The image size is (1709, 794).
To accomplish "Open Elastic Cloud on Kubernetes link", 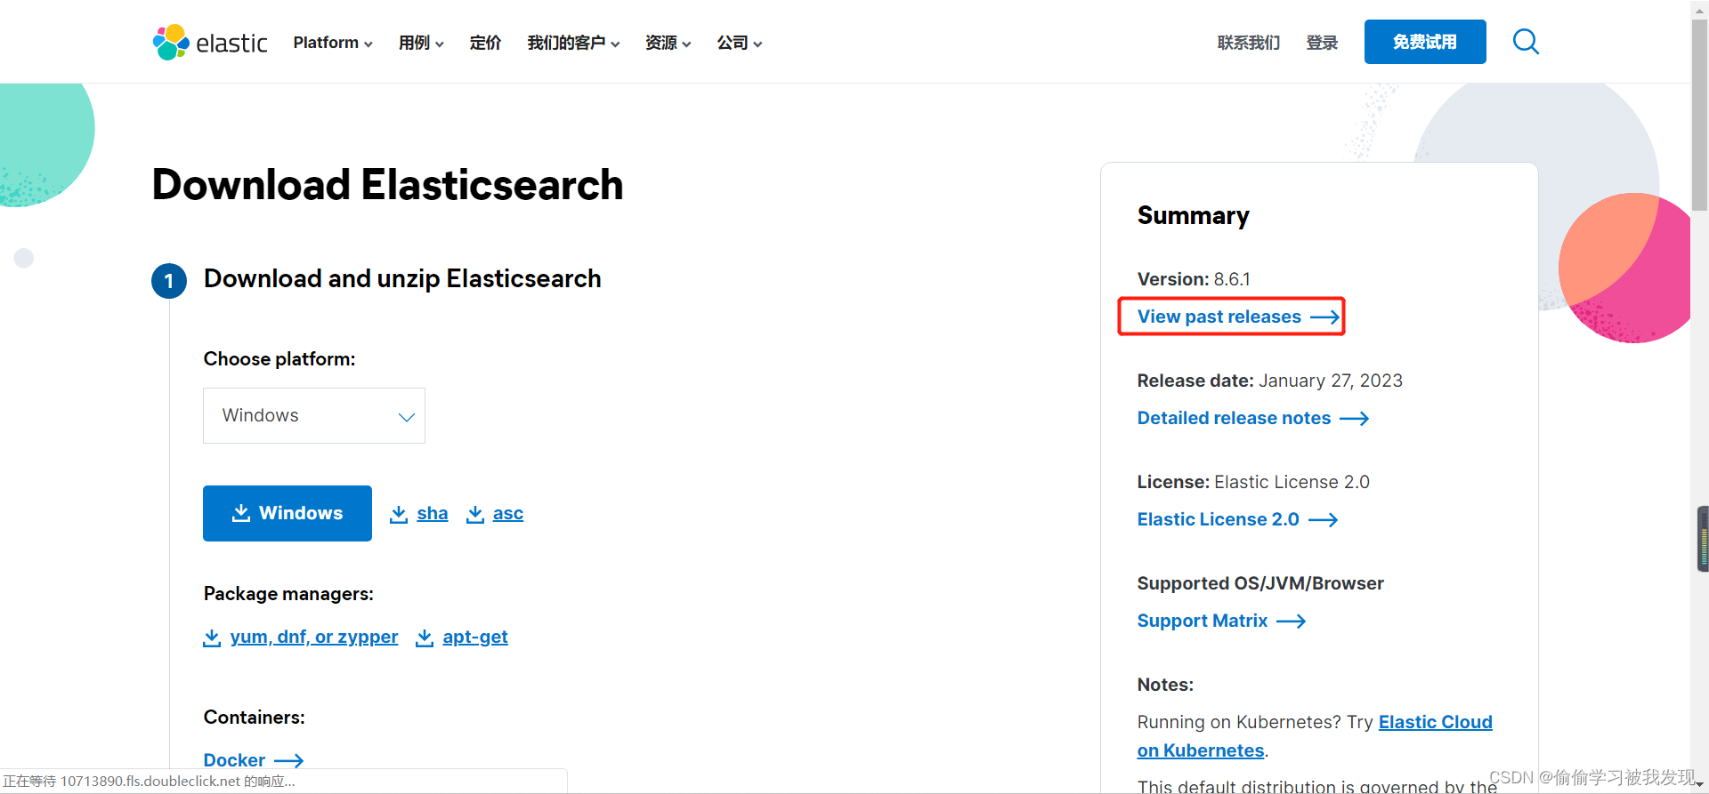I will point(1436,723).
